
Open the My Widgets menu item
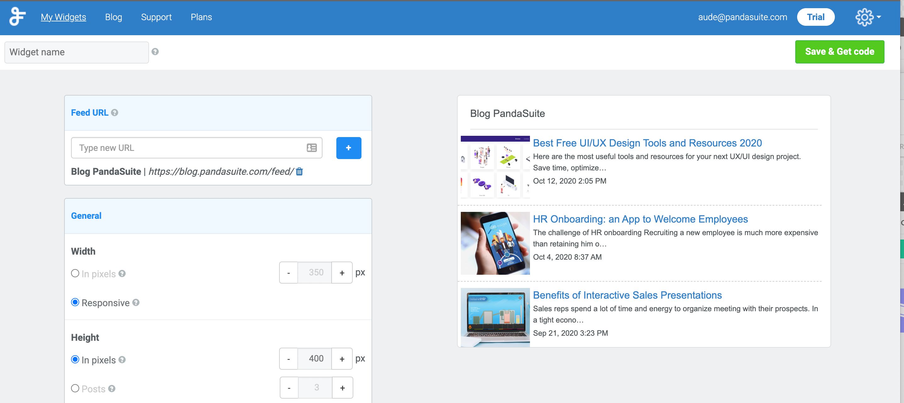(x=63, y=17)
